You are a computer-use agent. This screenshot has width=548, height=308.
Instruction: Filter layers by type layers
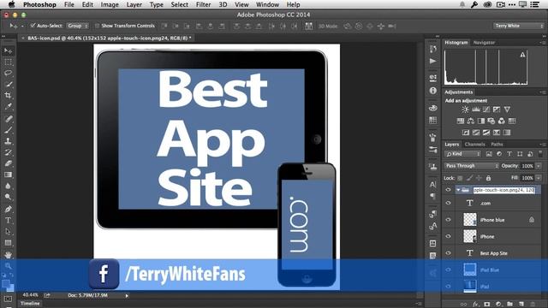[509, 154]
